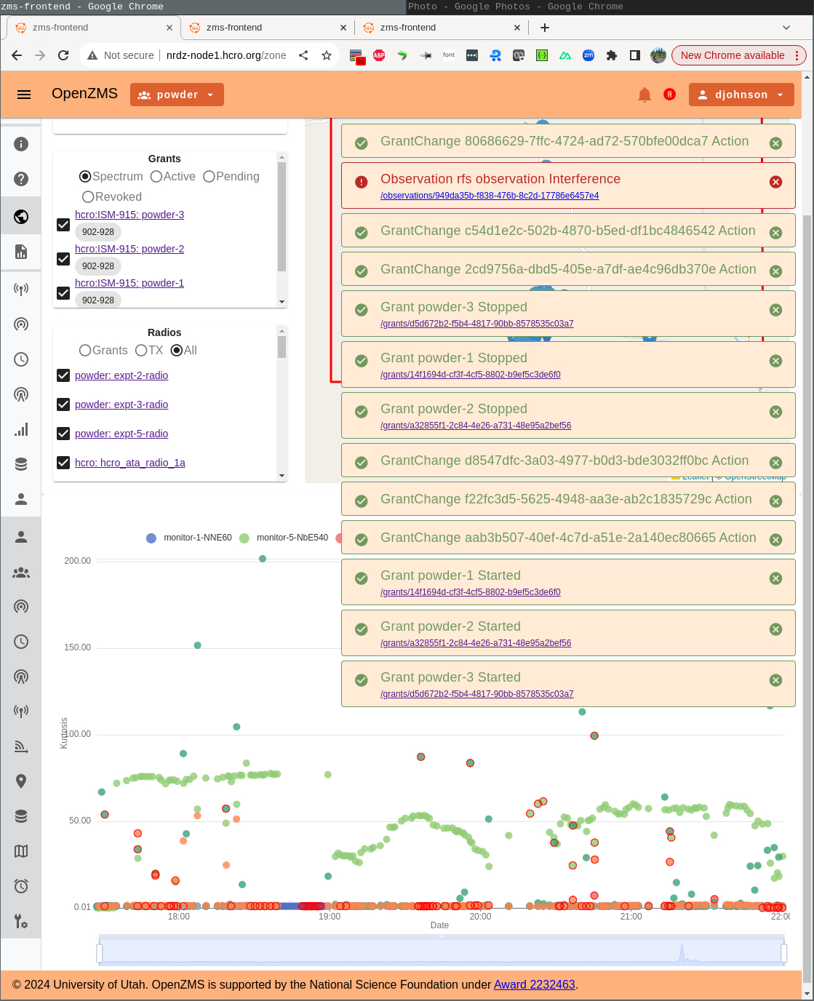814x1001 pixels.
Task: Open hcro:ISM-915: powder-2 grant link
Action: pos(129,249)
